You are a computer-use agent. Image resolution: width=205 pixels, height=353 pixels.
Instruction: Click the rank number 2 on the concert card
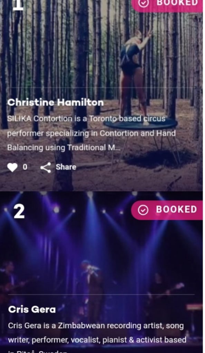point(19,211)
